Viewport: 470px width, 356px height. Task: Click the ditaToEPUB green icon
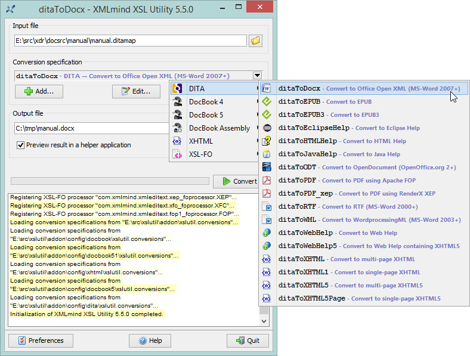267,101
